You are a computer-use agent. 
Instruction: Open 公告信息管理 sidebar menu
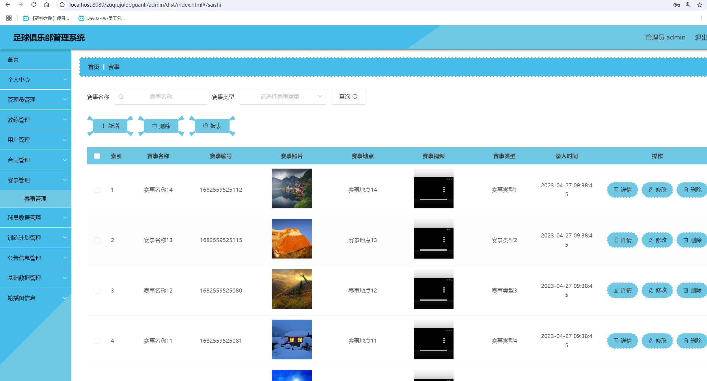(36, 258)
